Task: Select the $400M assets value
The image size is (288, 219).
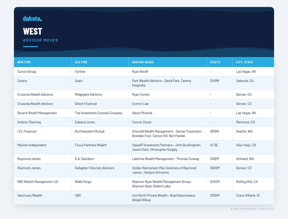Action: click(215, 182)
